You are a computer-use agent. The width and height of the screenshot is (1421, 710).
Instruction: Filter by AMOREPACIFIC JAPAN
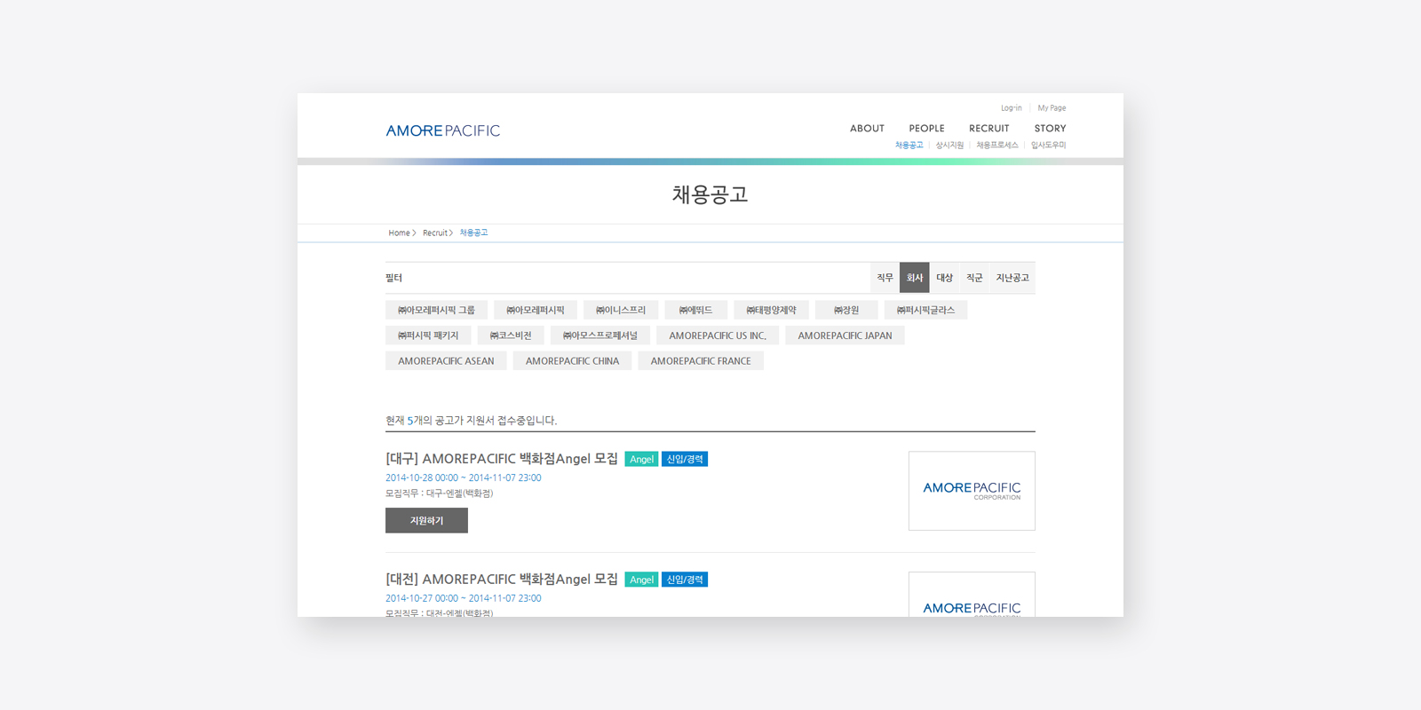tap(845, 335)
